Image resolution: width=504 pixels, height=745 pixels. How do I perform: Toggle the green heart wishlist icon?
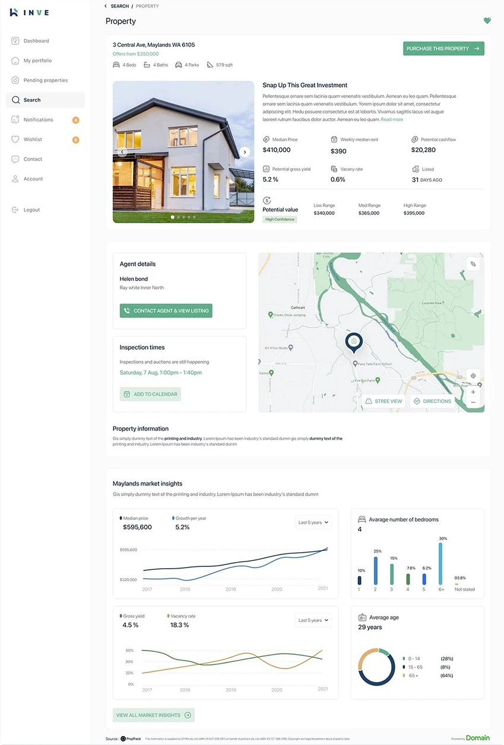[487, 21]
